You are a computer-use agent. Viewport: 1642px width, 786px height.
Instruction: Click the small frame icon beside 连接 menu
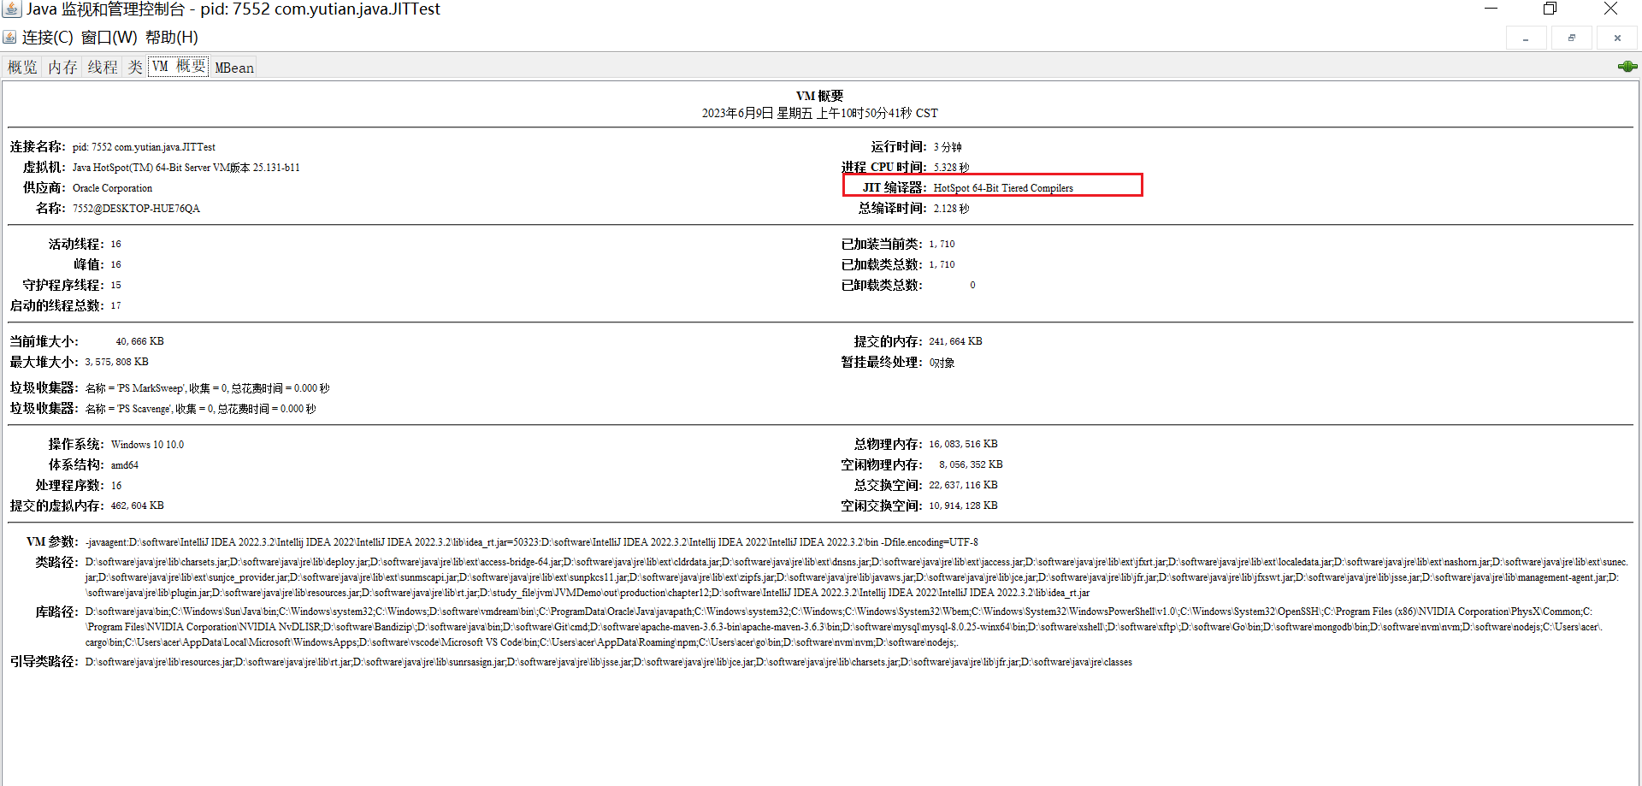[9, 38]
